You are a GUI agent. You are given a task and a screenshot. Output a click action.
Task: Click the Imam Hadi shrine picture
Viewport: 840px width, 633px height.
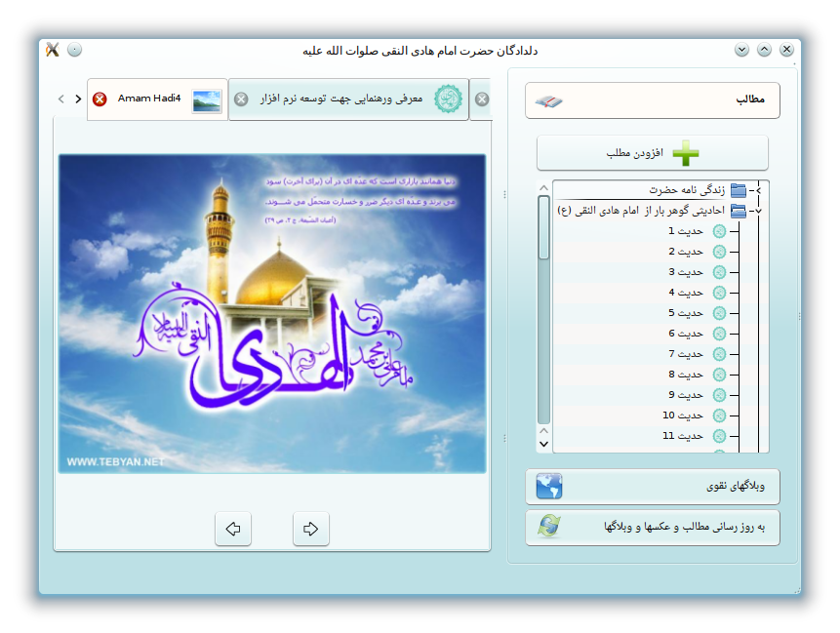coord(272,314)
